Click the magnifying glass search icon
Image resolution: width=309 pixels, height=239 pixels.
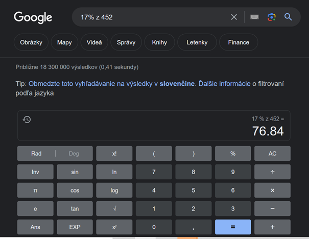click(x=288, y=17)
